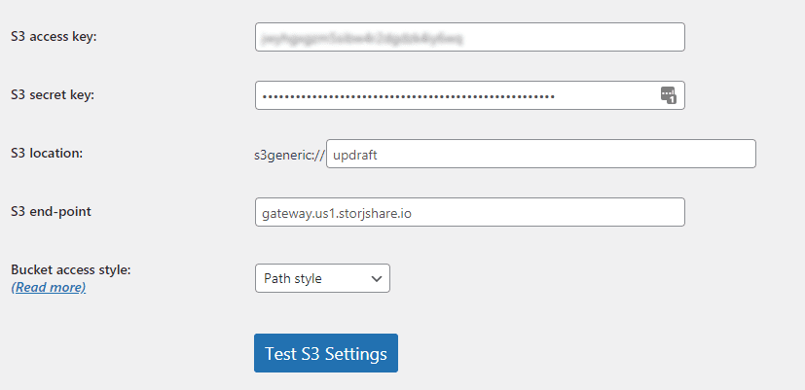Place cursor on masked secret key dots
805x390 pixels.
point(408,96)
